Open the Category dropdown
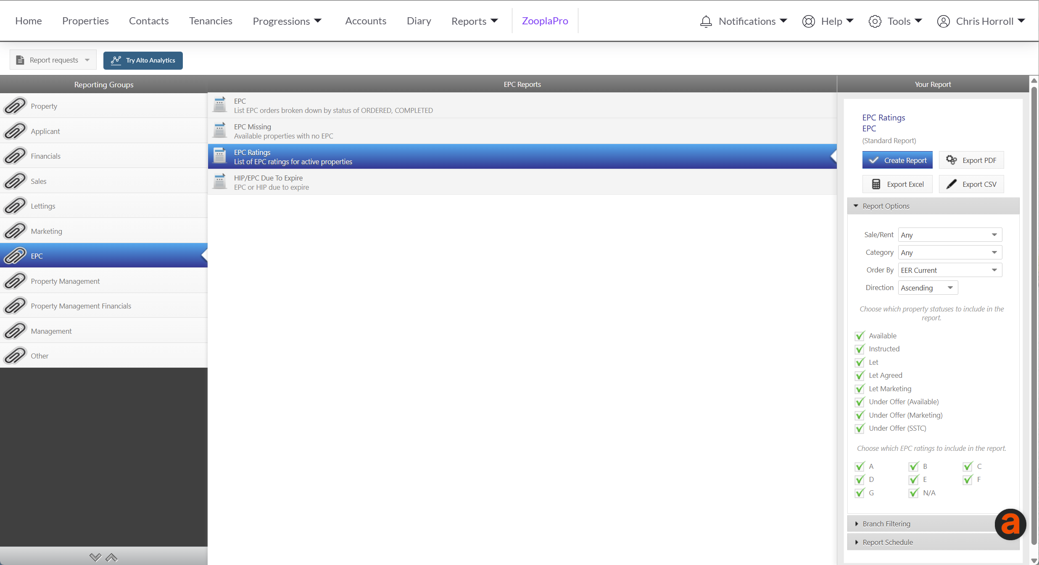 (x=950, y=252)
